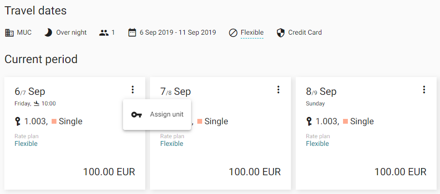Click the unit key icon on 8/9 Sep card
440x194 pixels.
(x=309, y=121)
